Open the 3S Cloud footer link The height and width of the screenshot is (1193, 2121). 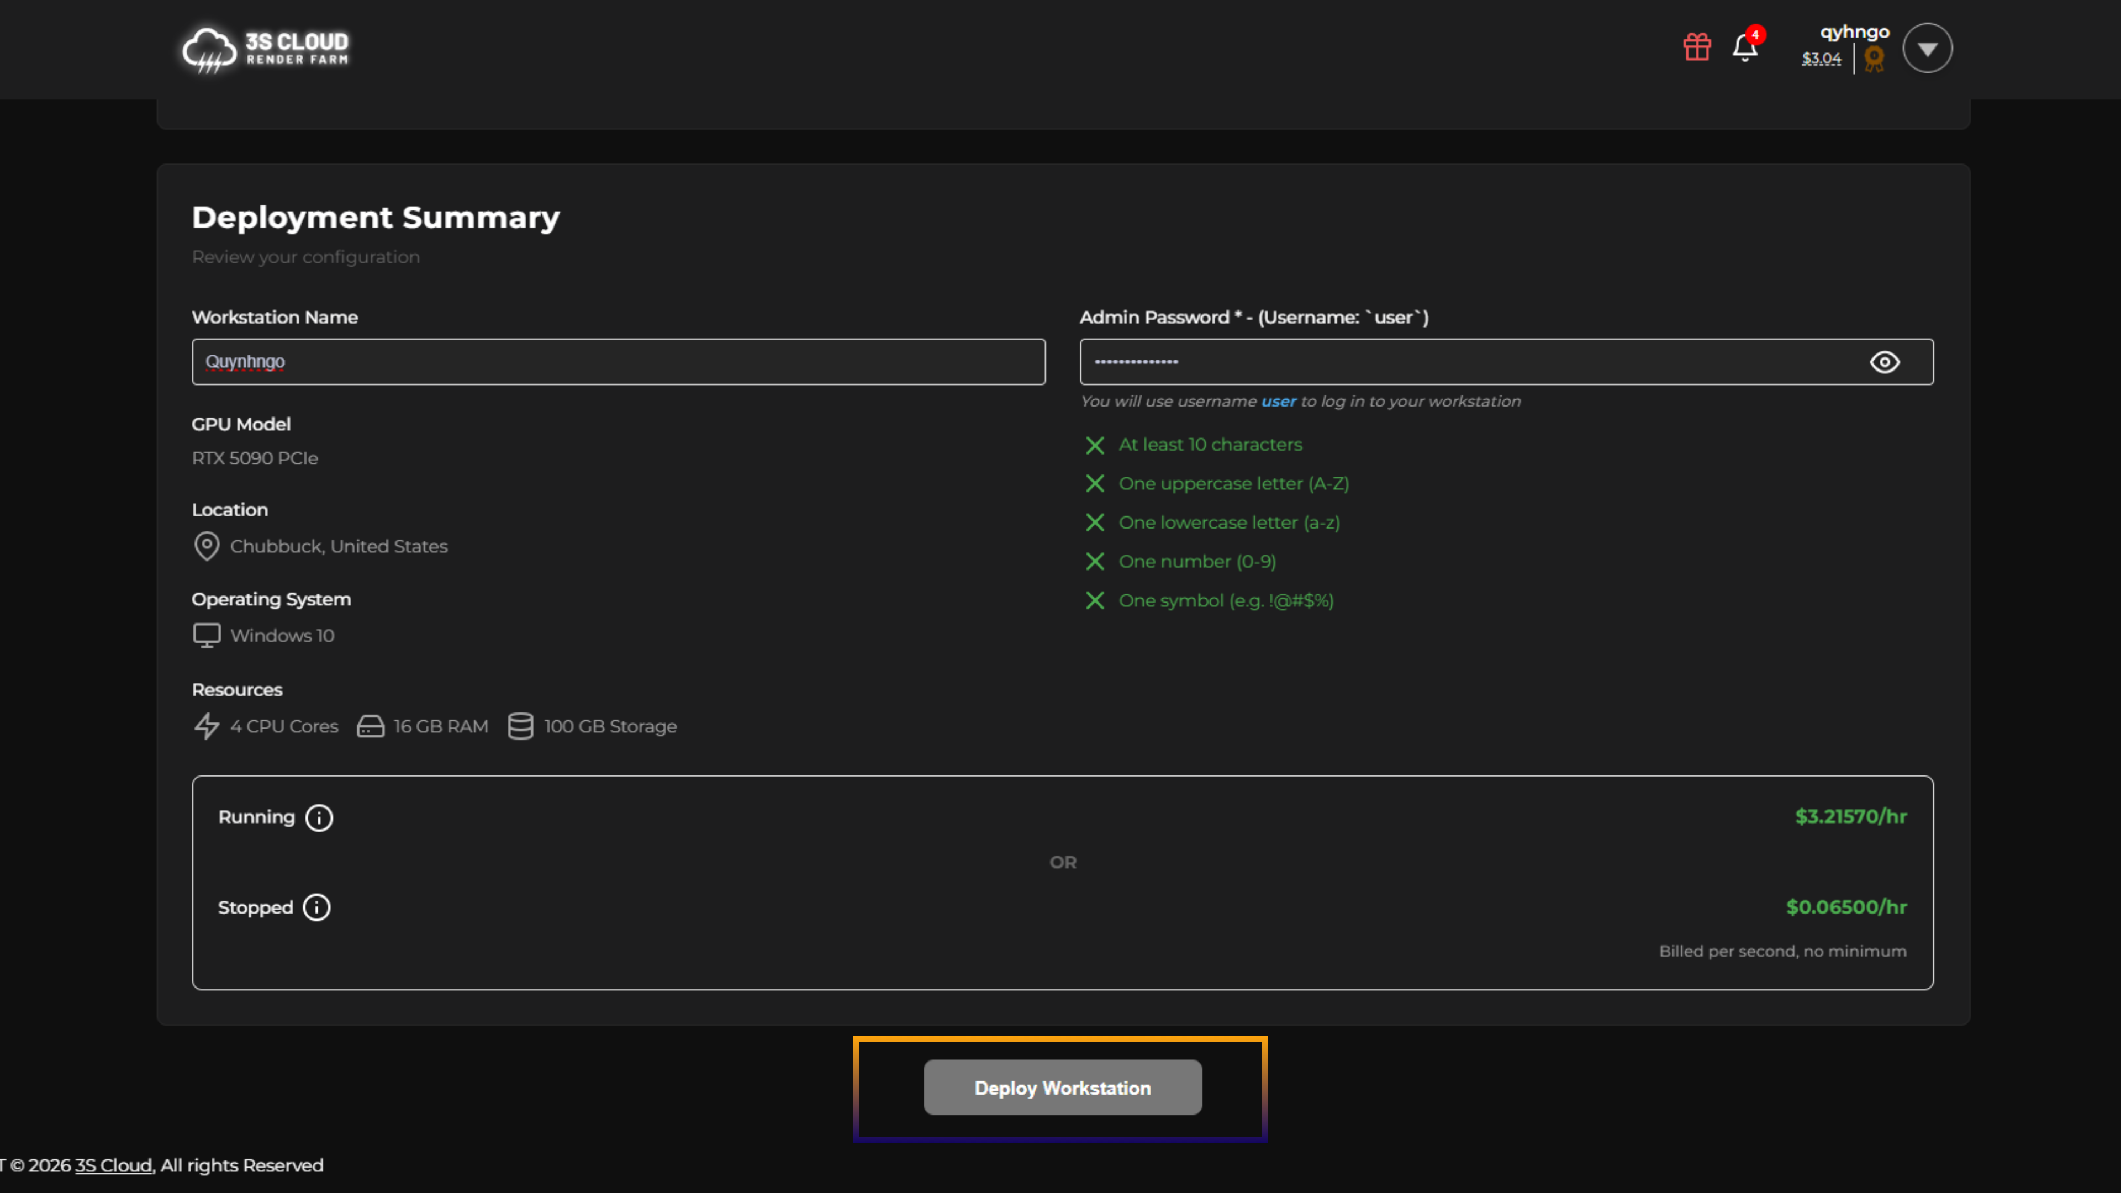[113, 1166]
